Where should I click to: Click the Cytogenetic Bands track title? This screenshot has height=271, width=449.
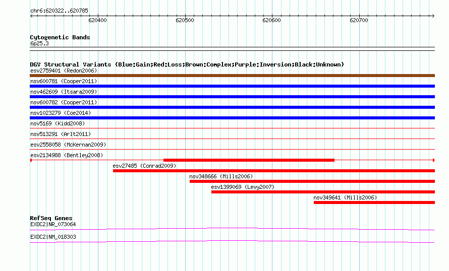[x=60, y=37]
